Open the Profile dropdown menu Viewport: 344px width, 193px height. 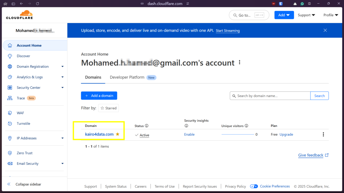point(331,15)
